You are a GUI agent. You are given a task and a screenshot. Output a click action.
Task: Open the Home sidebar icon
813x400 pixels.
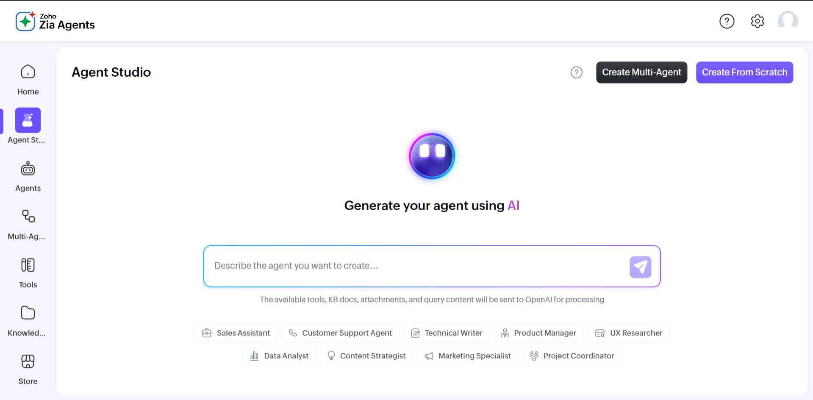click(x=28, y=72)
